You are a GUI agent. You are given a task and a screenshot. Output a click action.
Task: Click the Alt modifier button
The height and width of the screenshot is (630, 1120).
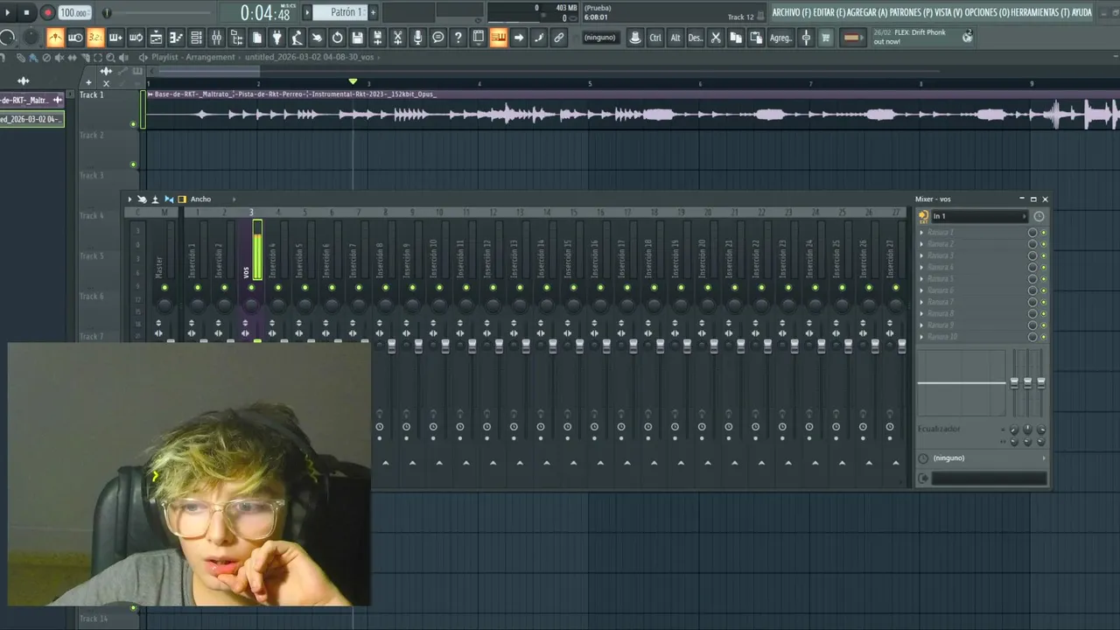[675, 38]
